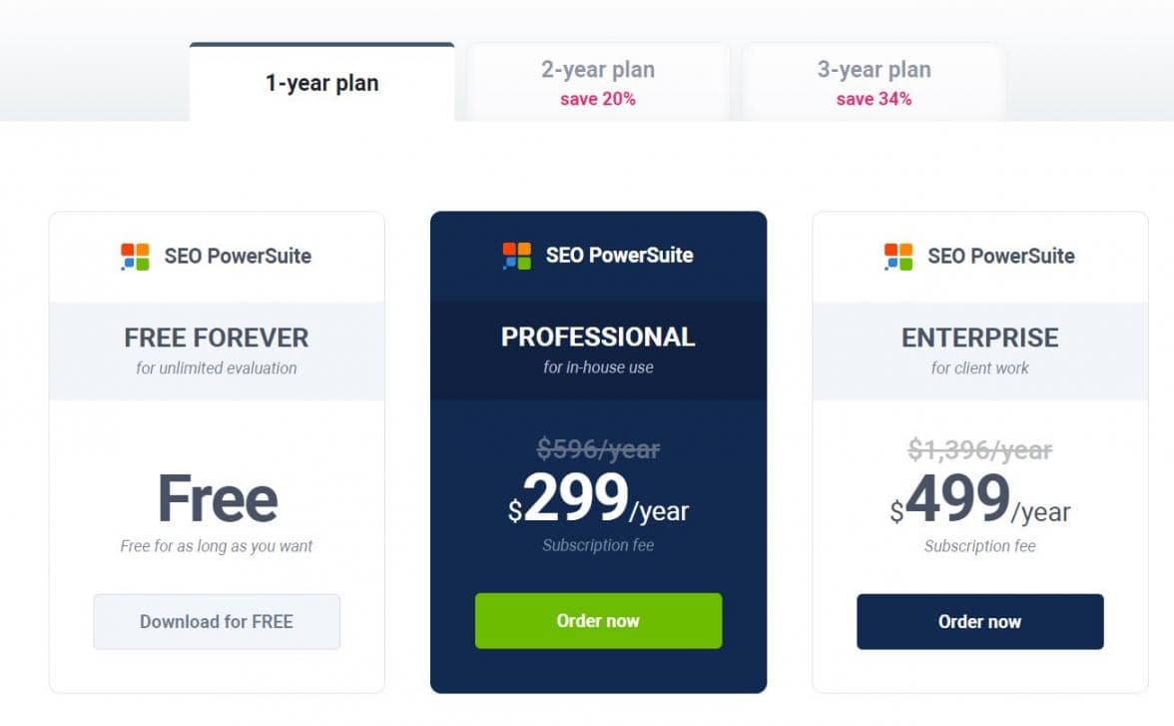Click the ENTERPRISE plan heading

point(979,338)
